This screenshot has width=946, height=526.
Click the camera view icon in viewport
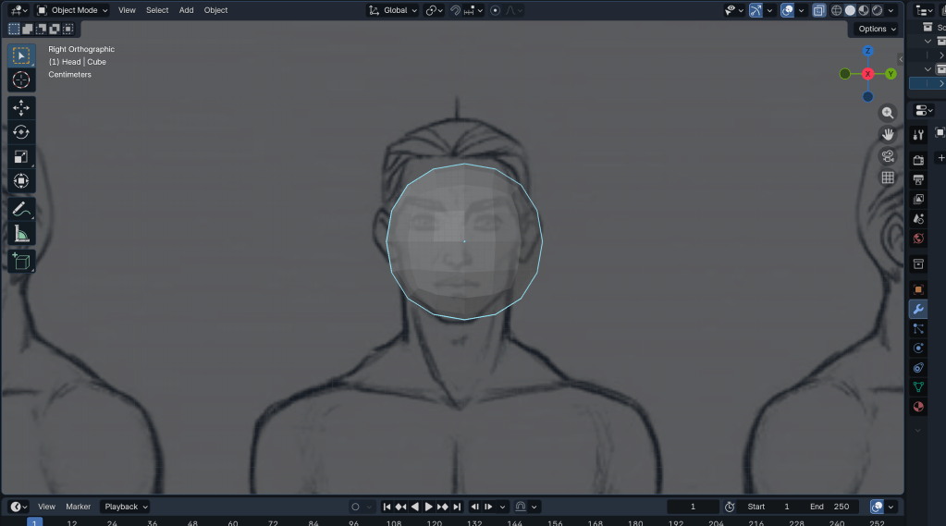coord(888,156)
